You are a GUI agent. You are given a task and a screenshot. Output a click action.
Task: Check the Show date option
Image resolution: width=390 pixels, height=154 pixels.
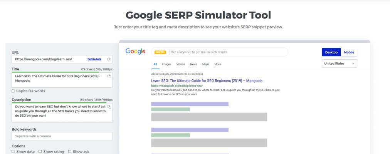(13, 152)
